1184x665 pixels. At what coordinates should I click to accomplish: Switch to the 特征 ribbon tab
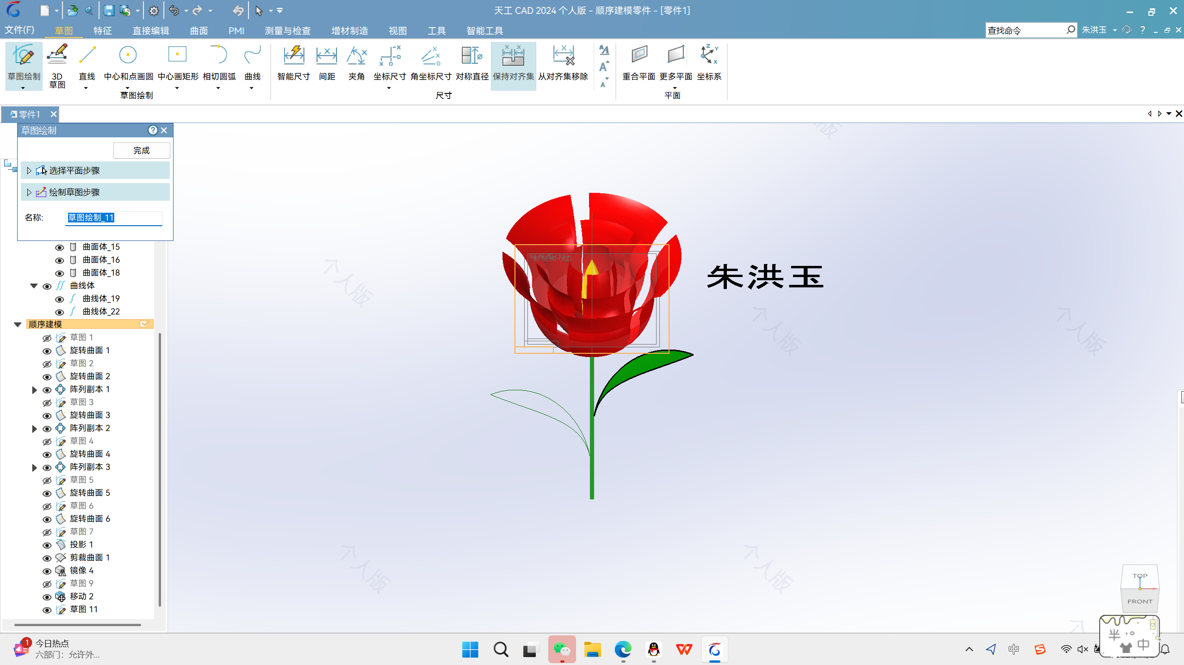coord(102,31)
